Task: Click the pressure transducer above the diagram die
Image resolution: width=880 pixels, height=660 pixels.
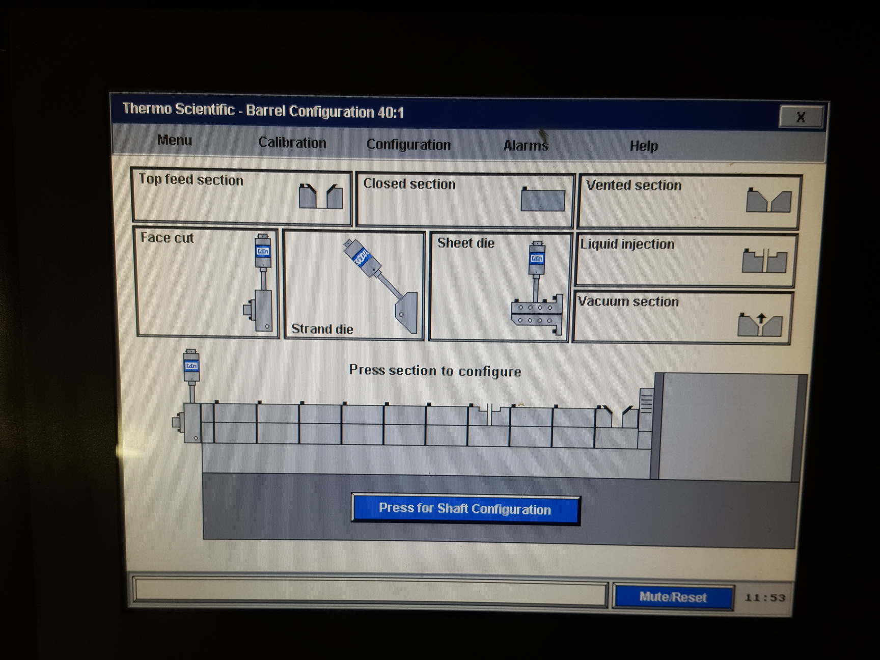Action: pyautogui.click(x=191, y=376)
